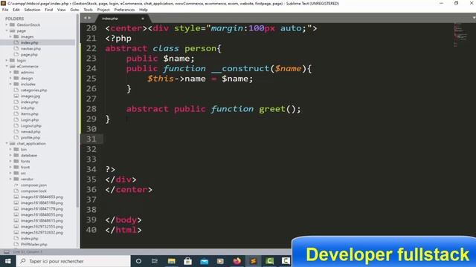Click the code minimap
The image size is (476, 267).
pyautogui.click(x=461, y=35)
